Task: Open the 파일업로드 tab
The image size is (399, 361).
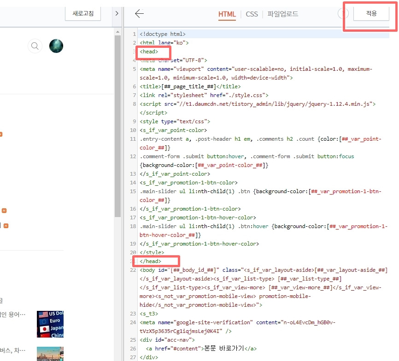Action: tap(283, 14)
